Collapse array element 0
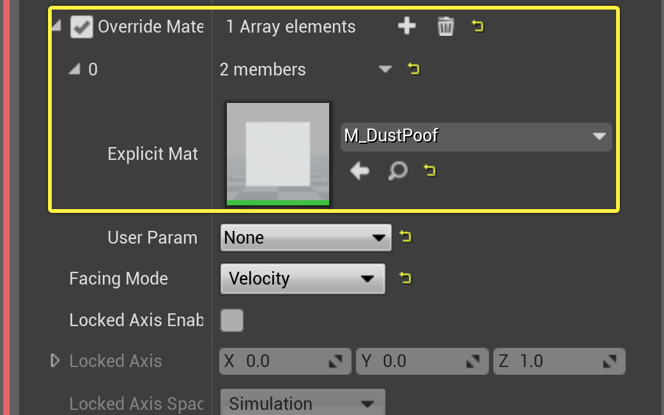Screen dimensions: 664x415 (x=75, y=68)
